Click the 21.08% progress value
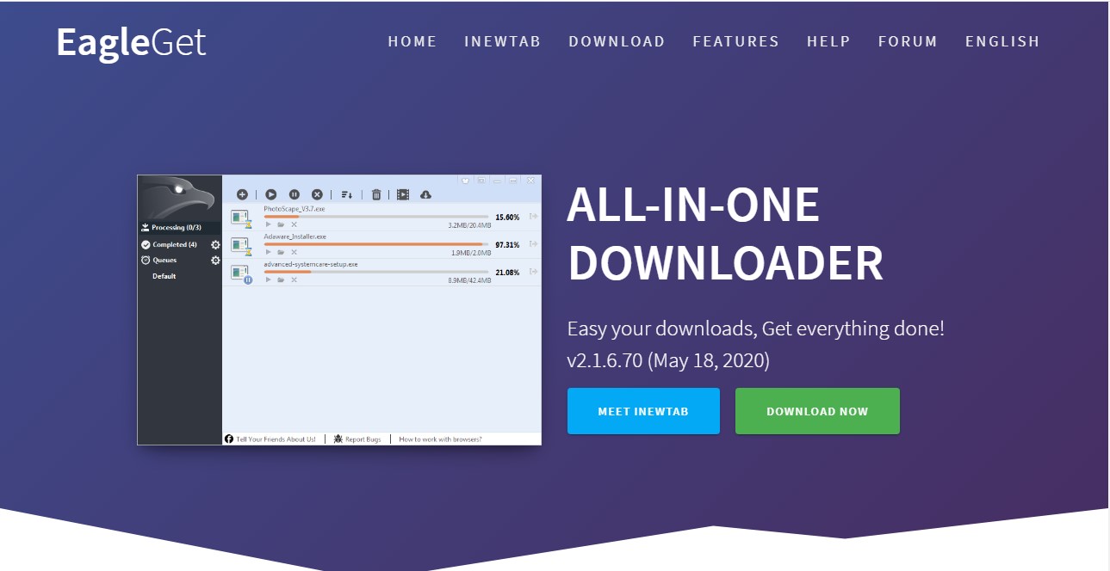This screenshot has height=571, width=1110. click(x=507, y=273)
